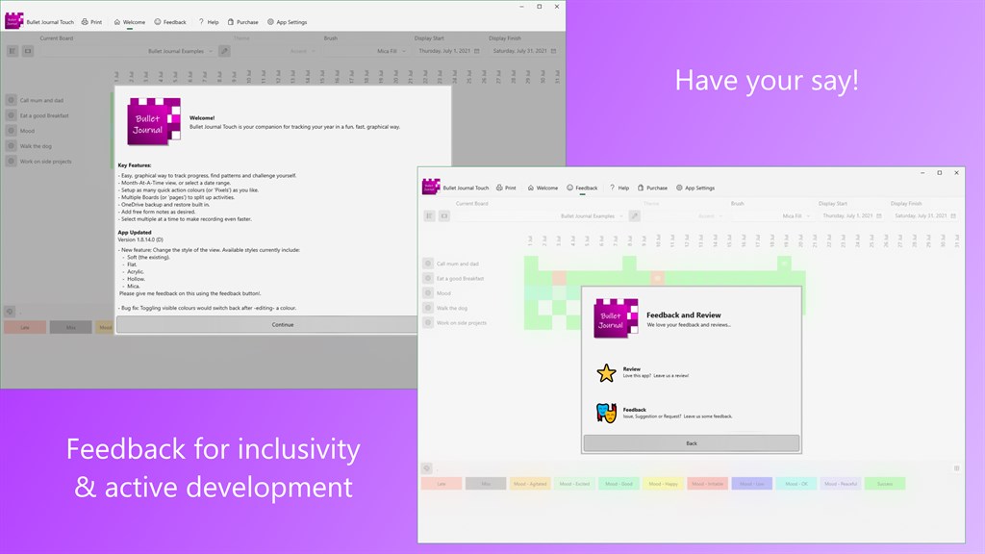The image size is (985, 554).
Task: Open Display Finish date picker in right window
Action: [x=925, y=216]
